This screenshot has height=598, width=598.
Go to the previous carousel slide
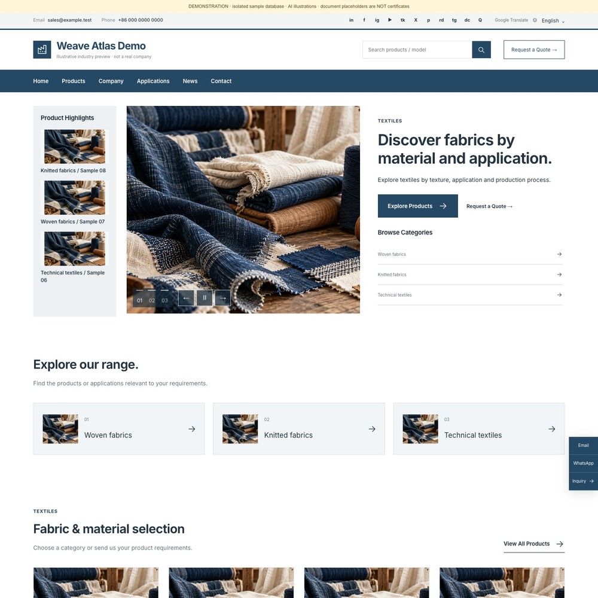(x=186, y=298)
